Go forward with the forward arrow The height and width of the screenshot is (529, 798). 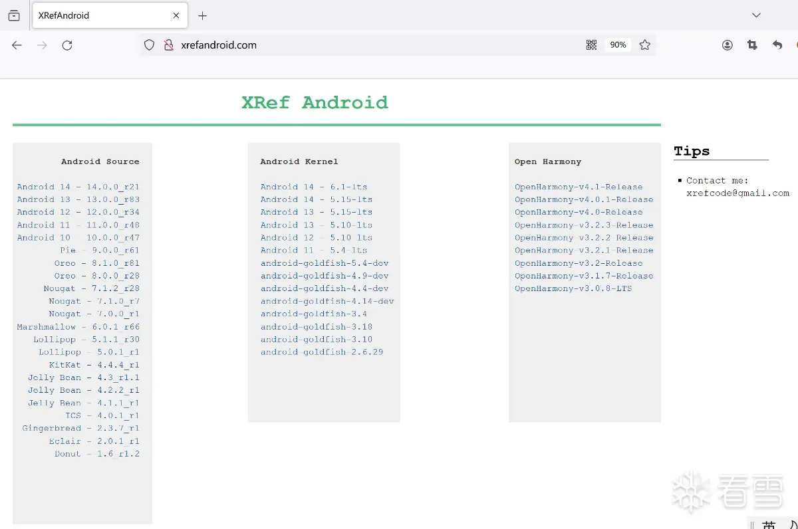(42, 45)
